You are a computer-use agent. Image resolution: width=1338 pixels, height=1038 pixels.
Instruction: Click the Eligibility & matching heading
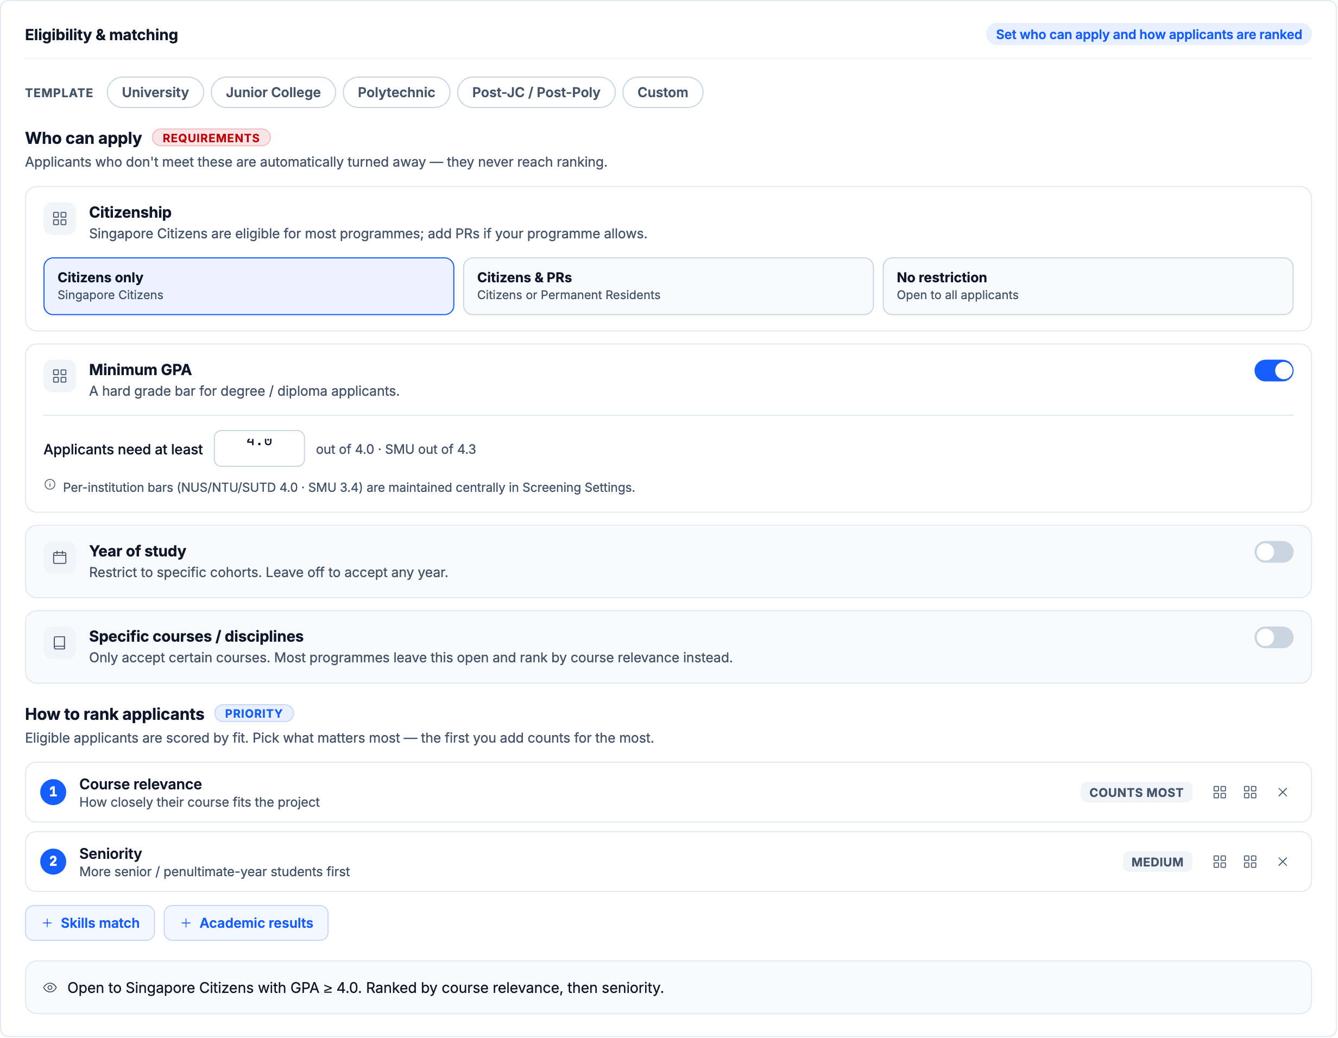(102, 35)
